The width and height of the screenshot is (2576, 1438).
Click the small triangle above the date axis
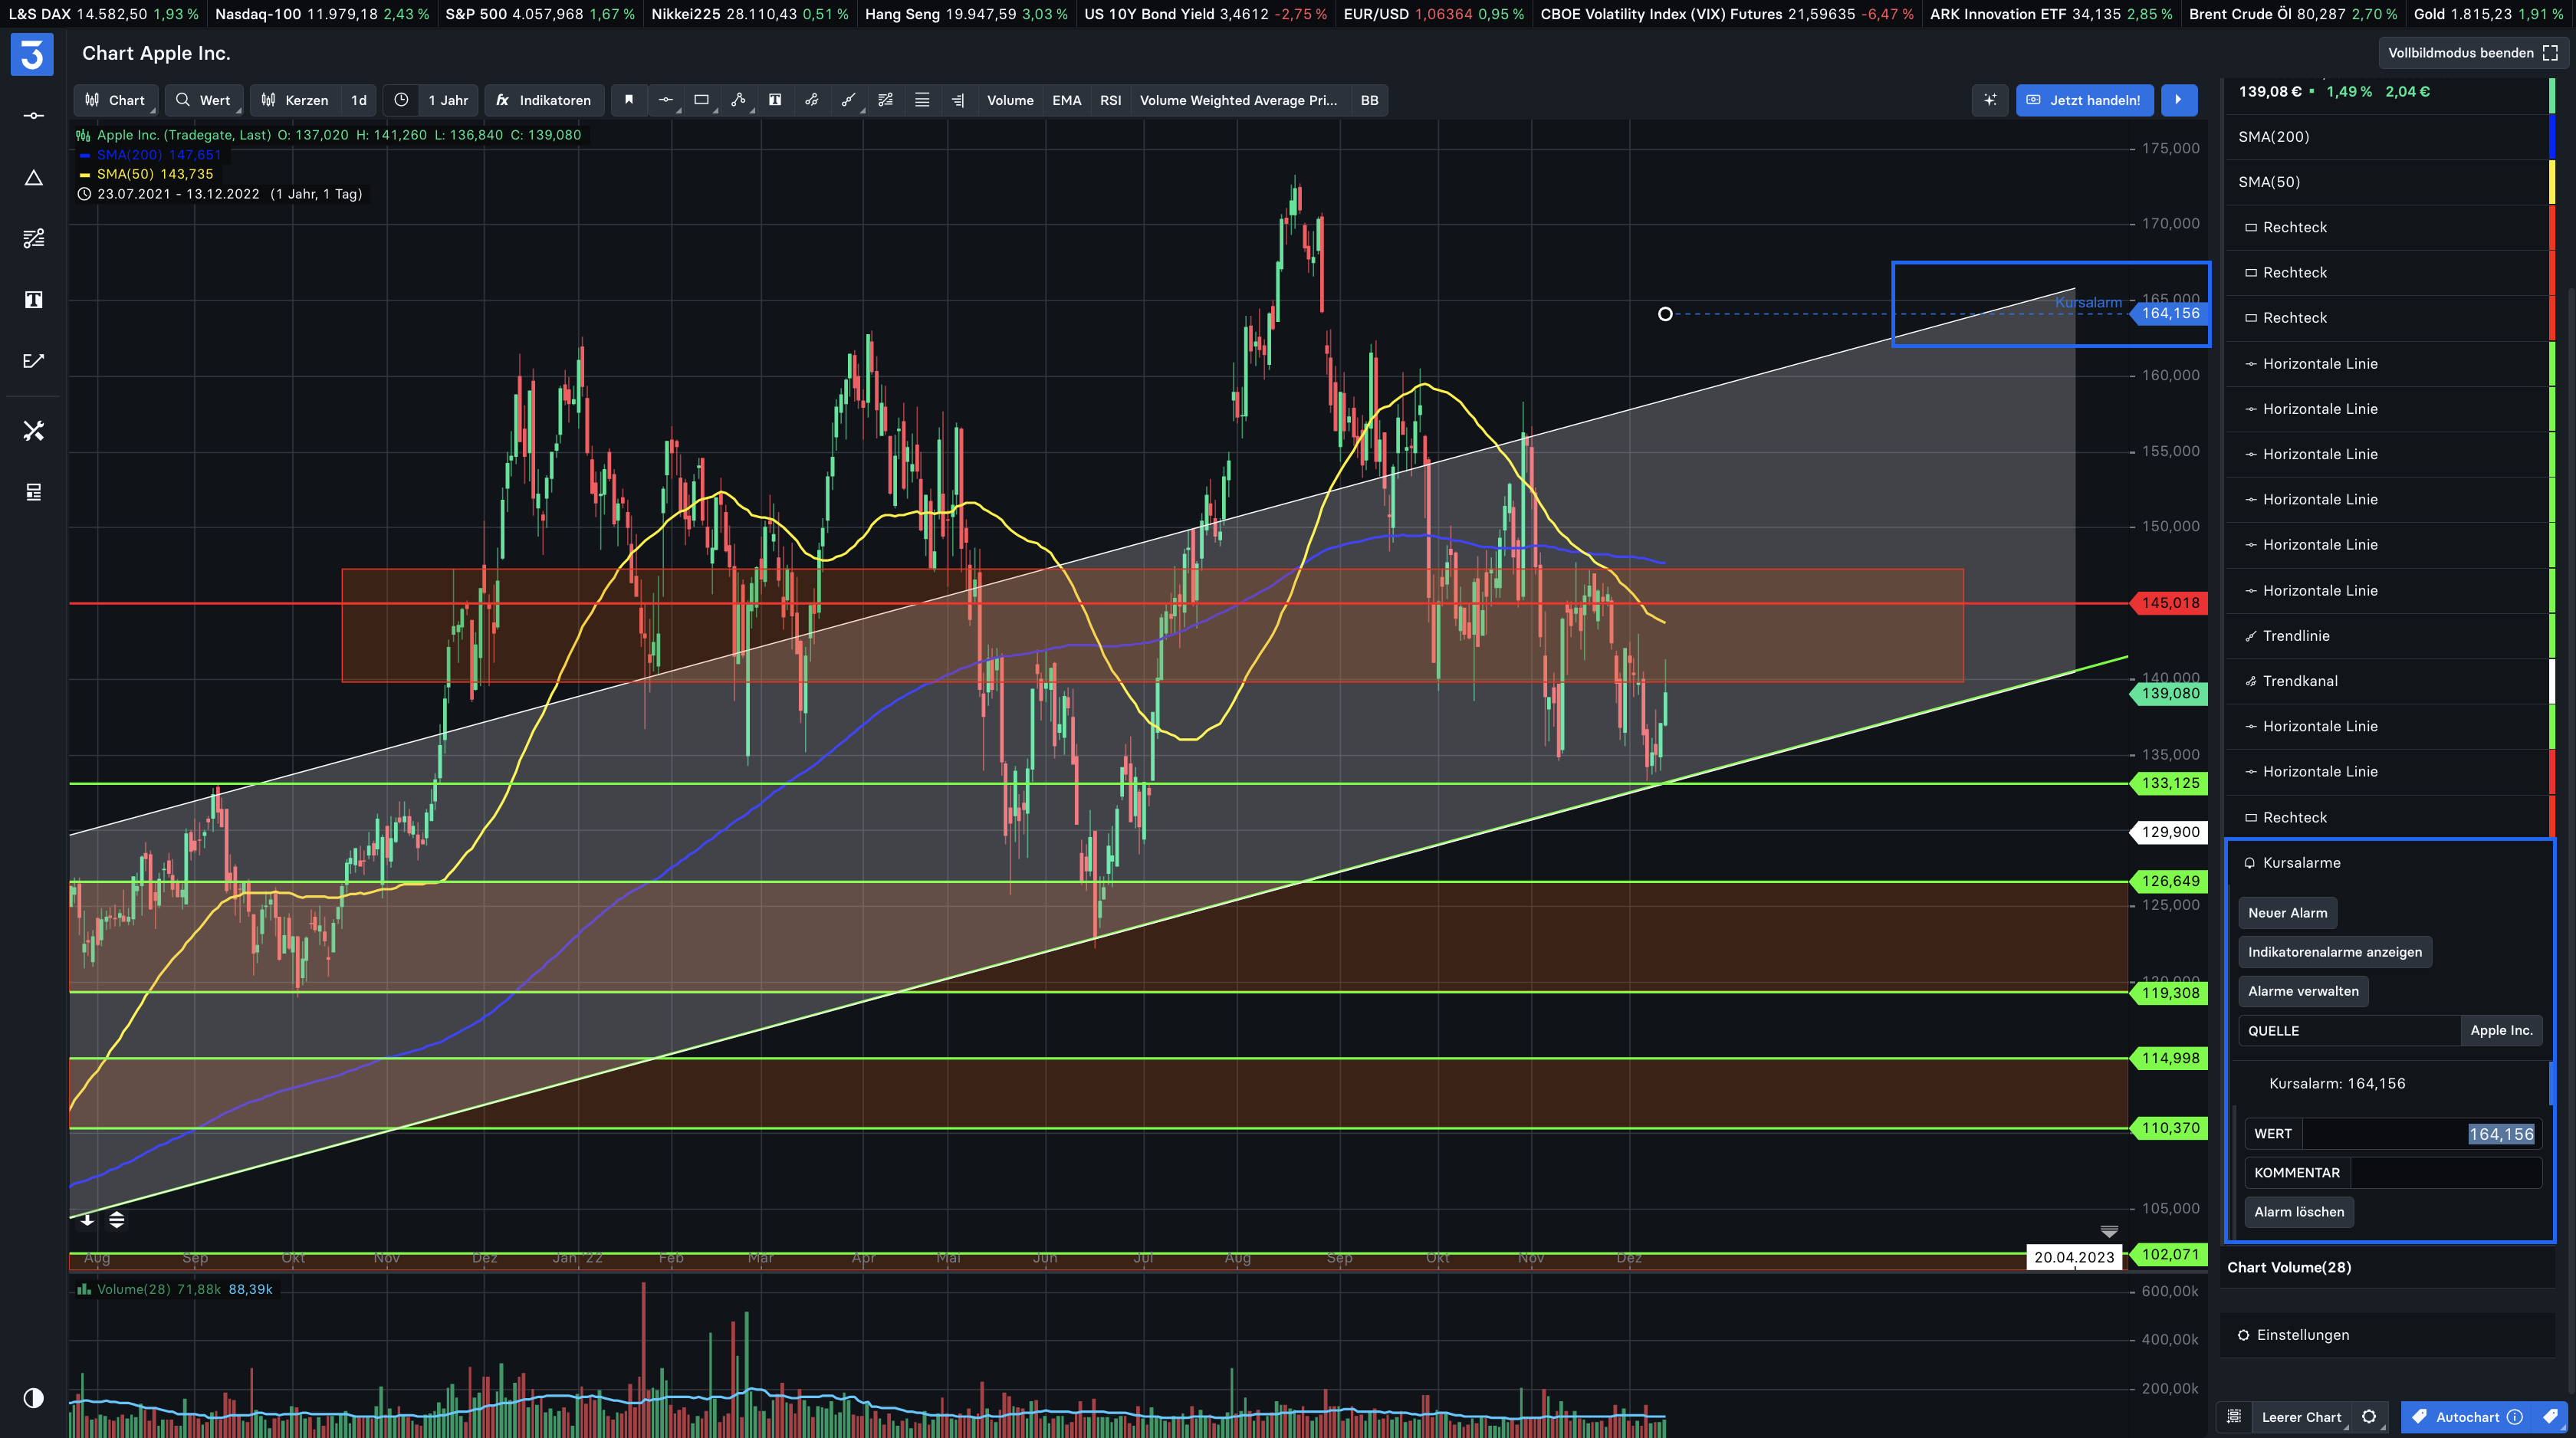coord(2109,1231)
